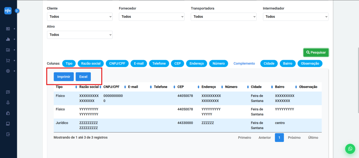Open the shopping cart sidebar icon

(8, 60)
